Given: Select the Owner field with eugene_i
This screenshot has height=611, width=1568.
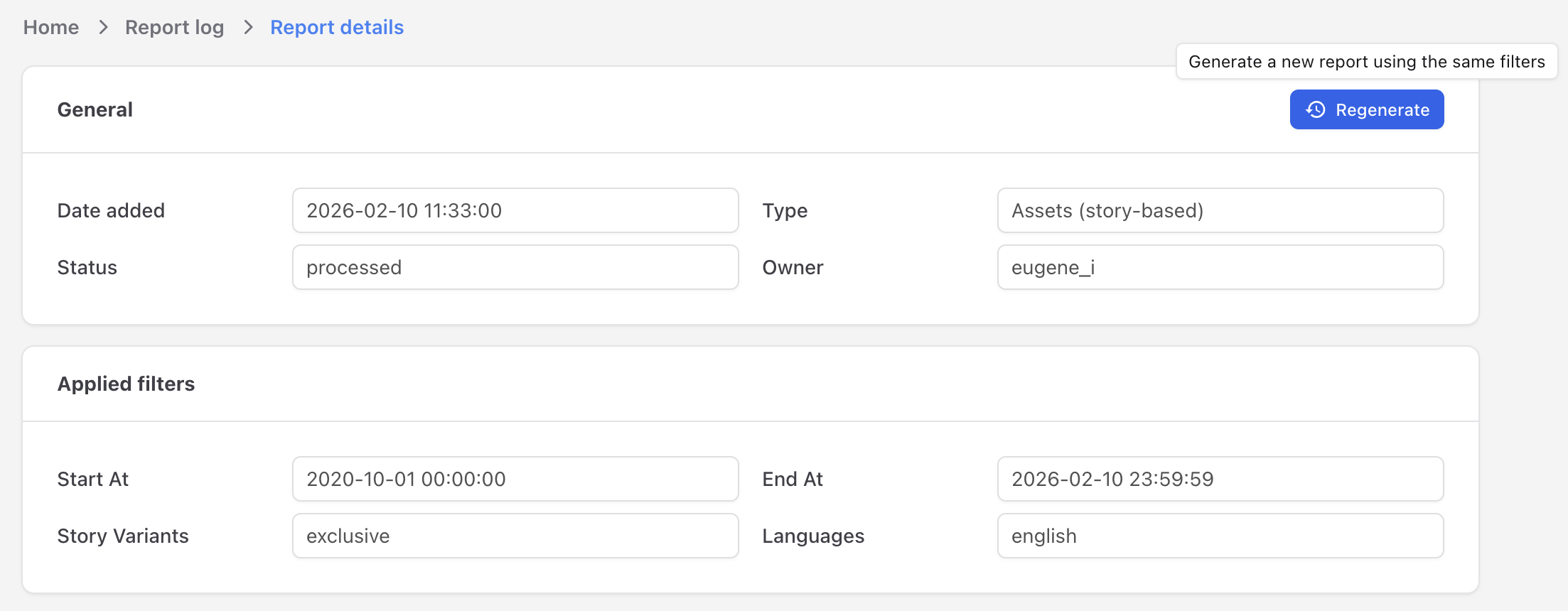Looking at the screenshot, I should pyautogui.click(x=1220, y=267).
